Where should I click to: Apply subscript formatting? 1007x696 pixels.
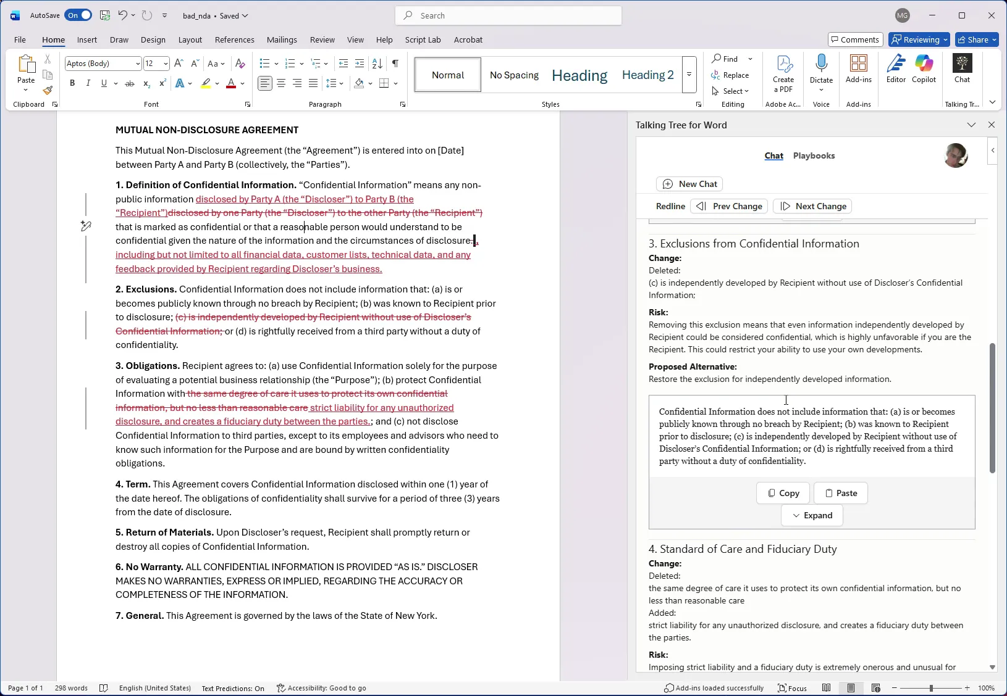point(146,83)
